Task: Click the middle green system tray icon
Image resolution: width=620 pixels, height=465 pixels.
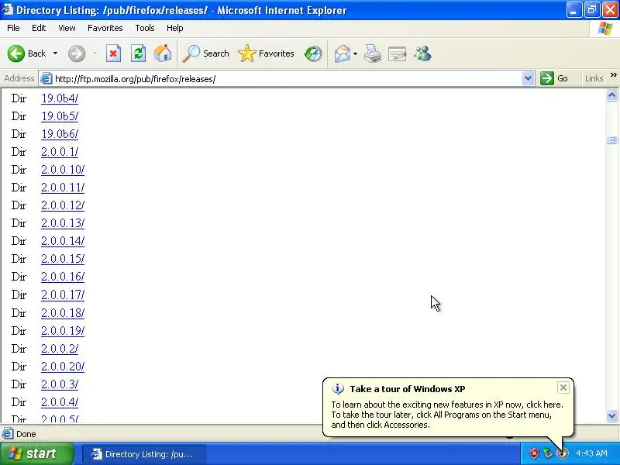Action: click(x=548, y=453)
